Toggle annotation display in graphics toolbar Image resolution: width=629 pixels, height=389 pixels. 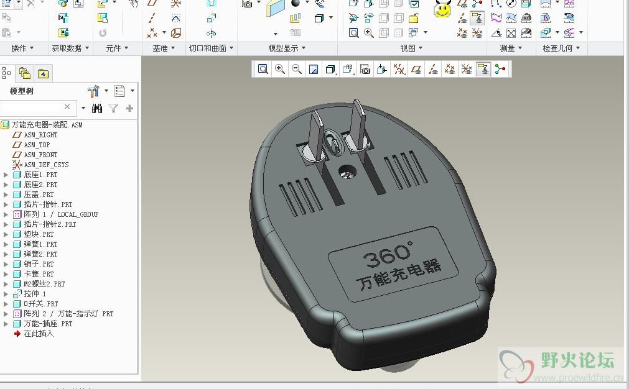coord(483,69)
